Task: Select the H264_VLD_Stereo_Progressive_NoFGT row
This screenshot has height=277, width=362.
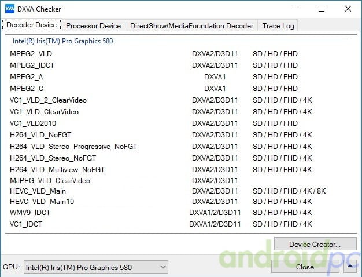Action: (181, 146)
